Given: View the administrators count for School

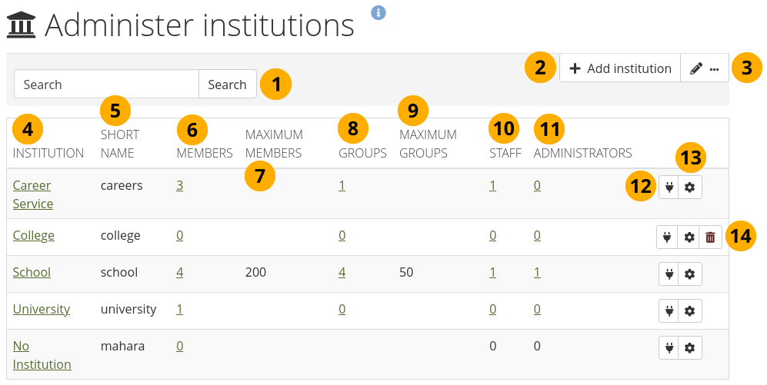Looking at the screenshot, I should tap(537, 272).
